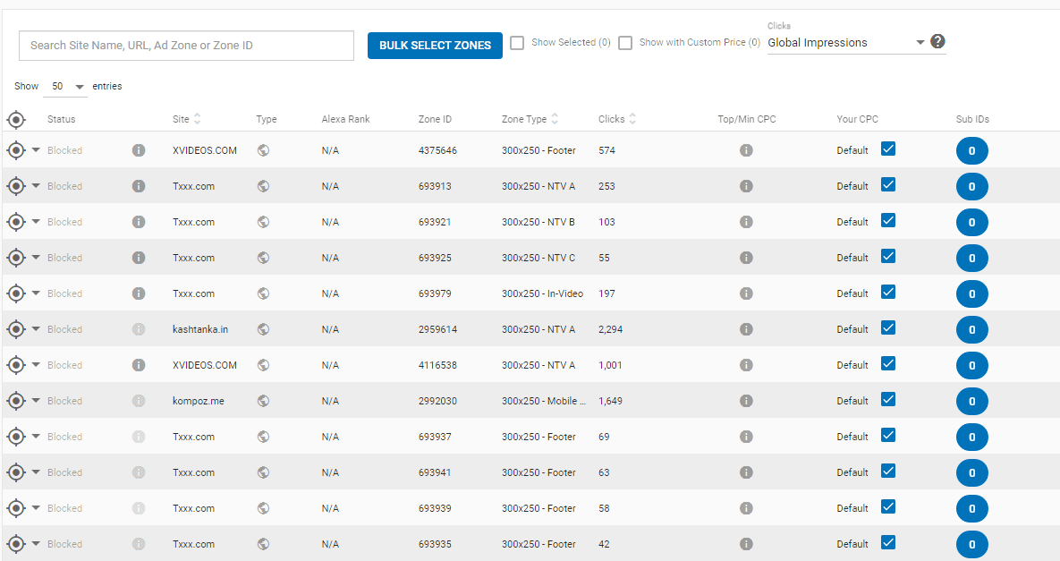Click the 2,294 clicks value
Screen dimensions: 1060x561
tap(610, 329)
